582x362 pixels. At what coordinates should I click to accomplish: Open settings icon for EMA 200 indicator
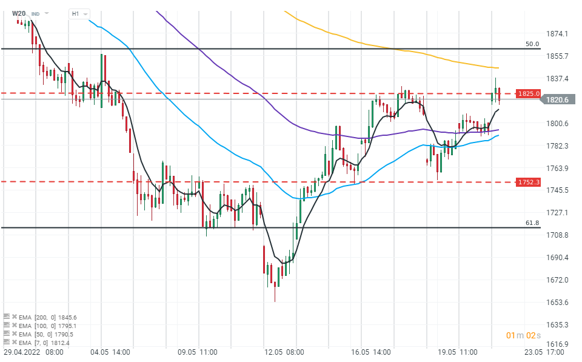(x=7, y=317)
